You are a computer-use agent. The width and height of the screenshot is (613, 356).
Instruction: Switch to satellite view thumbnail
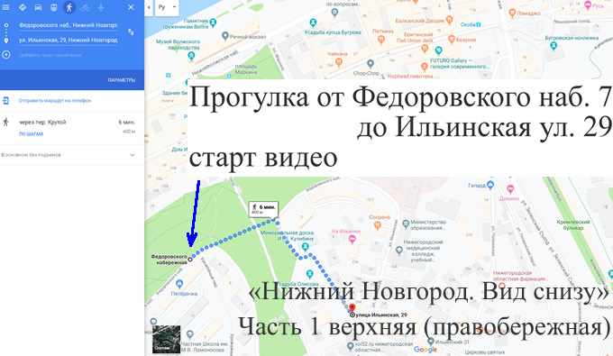point(166,339)
